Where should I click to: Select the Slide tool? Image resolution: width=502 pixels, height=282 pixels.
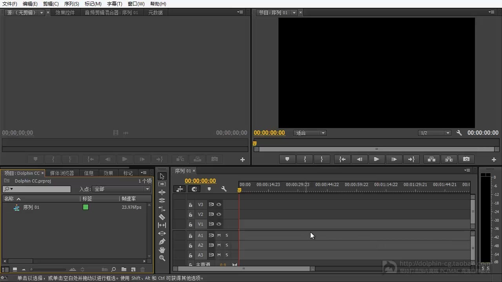click(162, 233)
